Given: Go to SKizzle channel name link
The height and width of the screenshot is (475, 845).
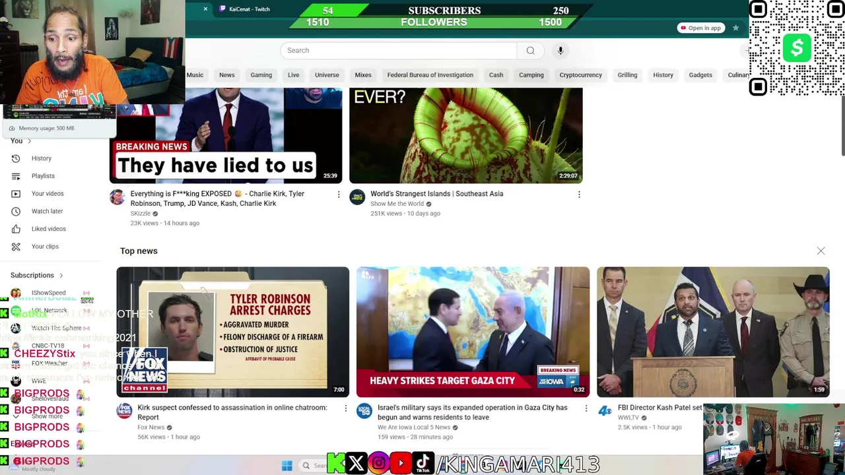Looking at the screenshot, I should pyautogui.click(x=140, y=214).
